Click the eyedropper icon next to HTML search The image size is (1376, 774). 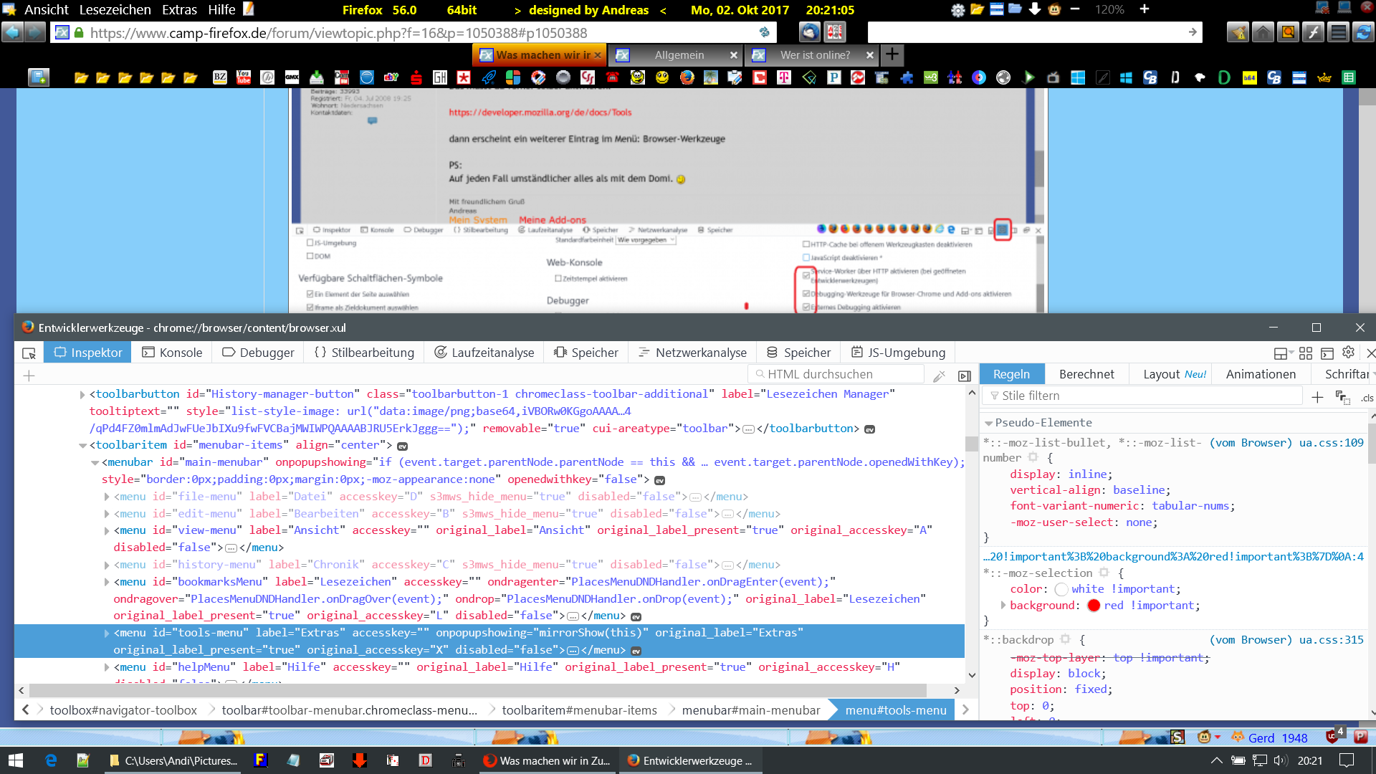(x=940, y=376)
